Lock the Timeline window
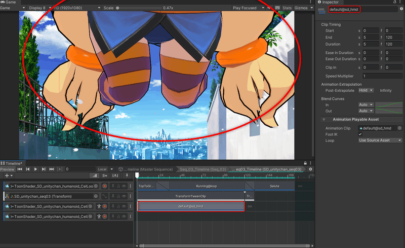The image size is (405, 248). coord(305,163)
